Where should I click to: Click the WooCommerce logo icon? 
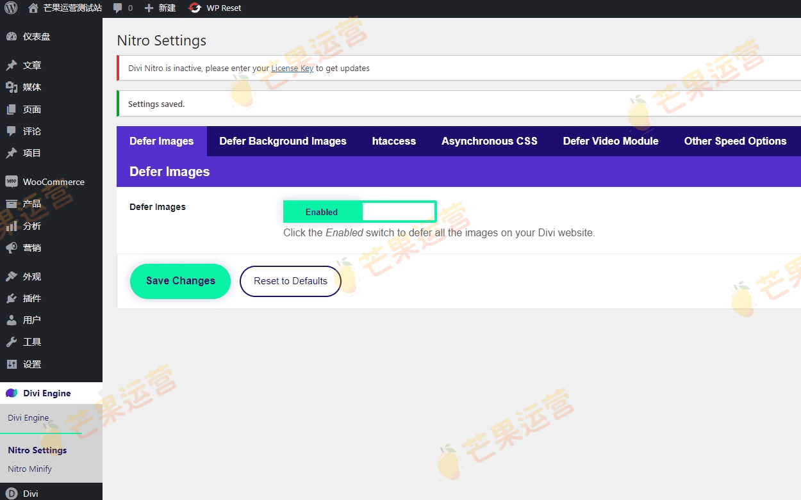coord(12,182)
